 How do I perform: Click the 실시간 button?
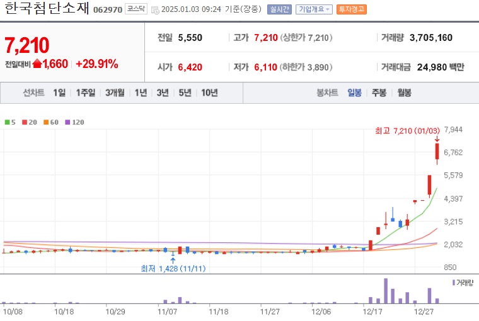point(279,9)
